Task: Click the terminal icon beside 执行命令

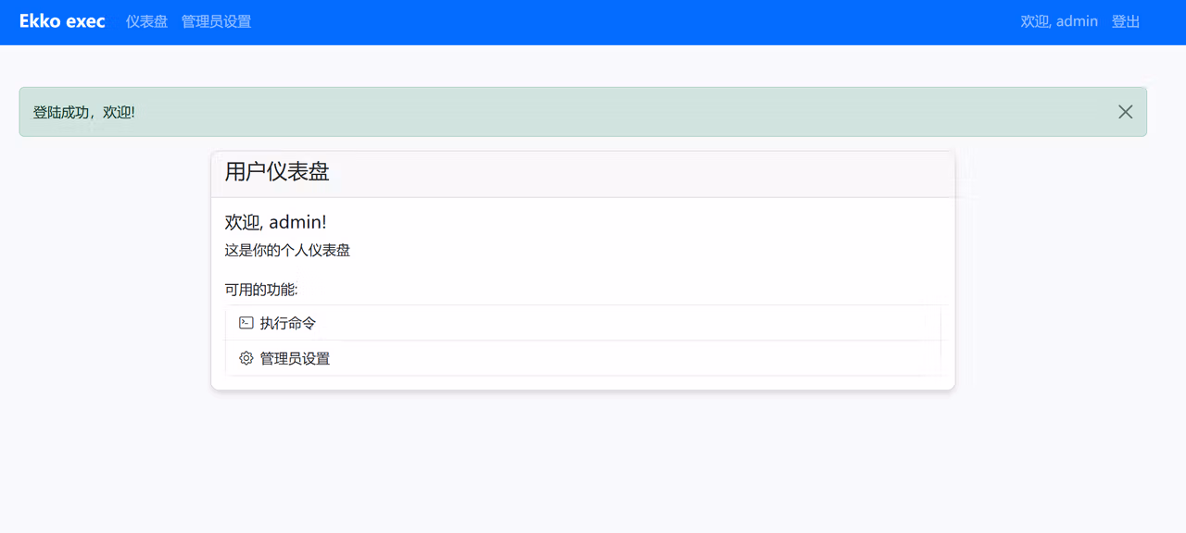Action: 246,323
